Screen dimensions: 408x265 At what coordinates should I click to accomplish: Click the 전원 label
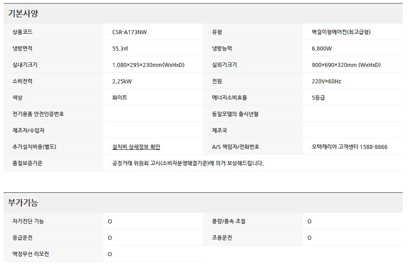(x=217, y=81)
